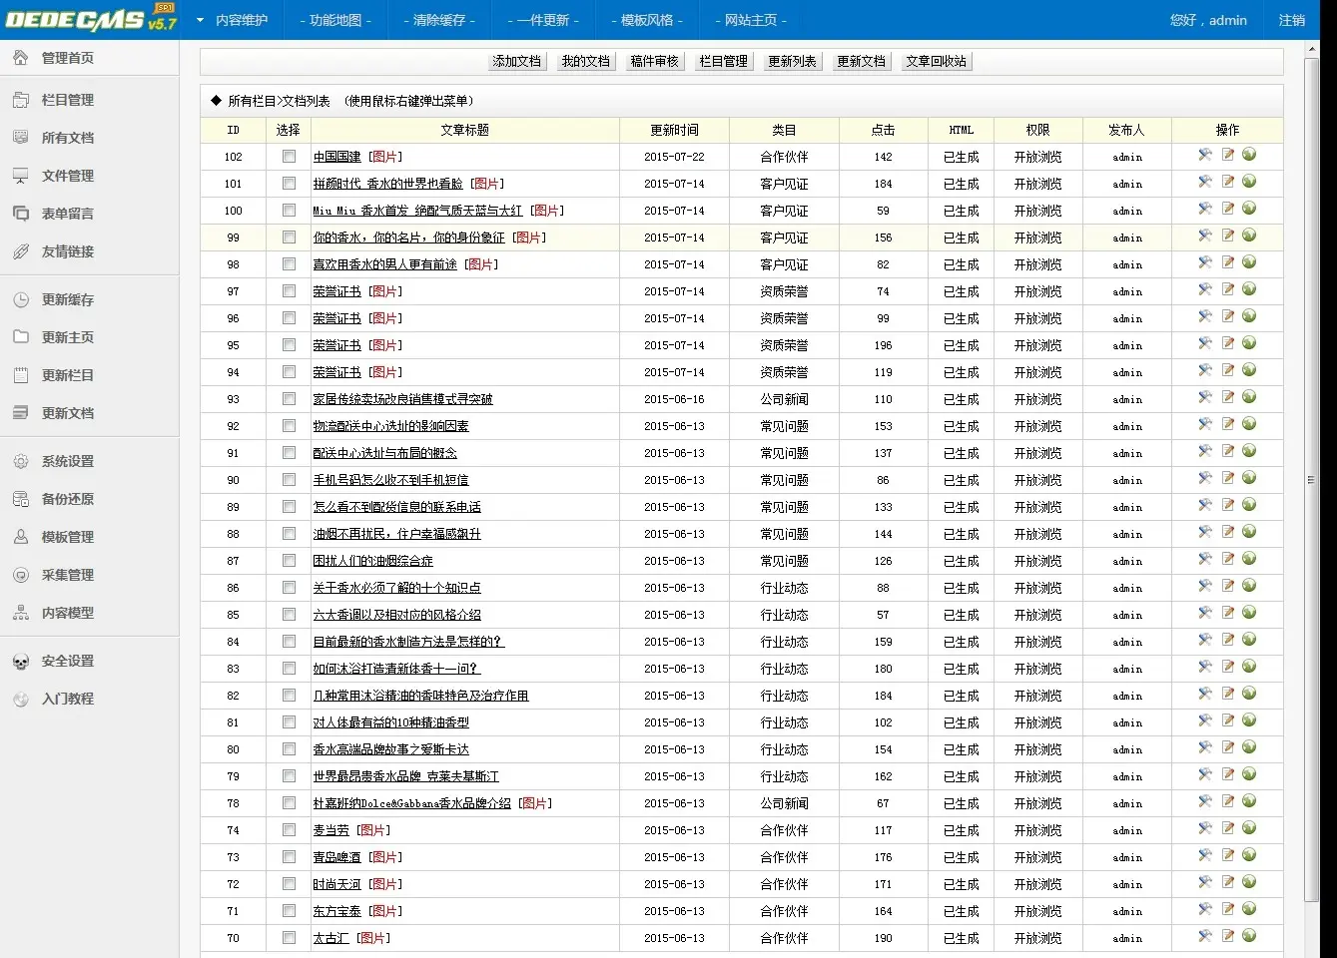Tick the checkbox for article ID 84

289,642
